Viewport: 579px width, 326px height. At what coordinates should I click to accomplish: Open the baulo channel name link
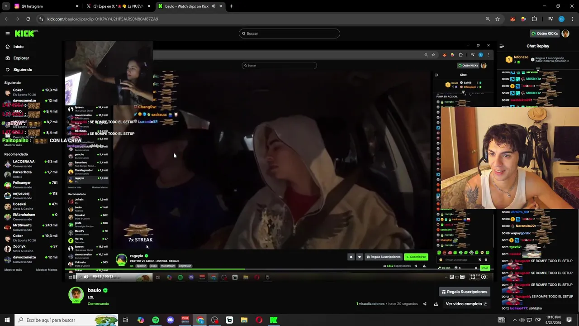[94, 290]
